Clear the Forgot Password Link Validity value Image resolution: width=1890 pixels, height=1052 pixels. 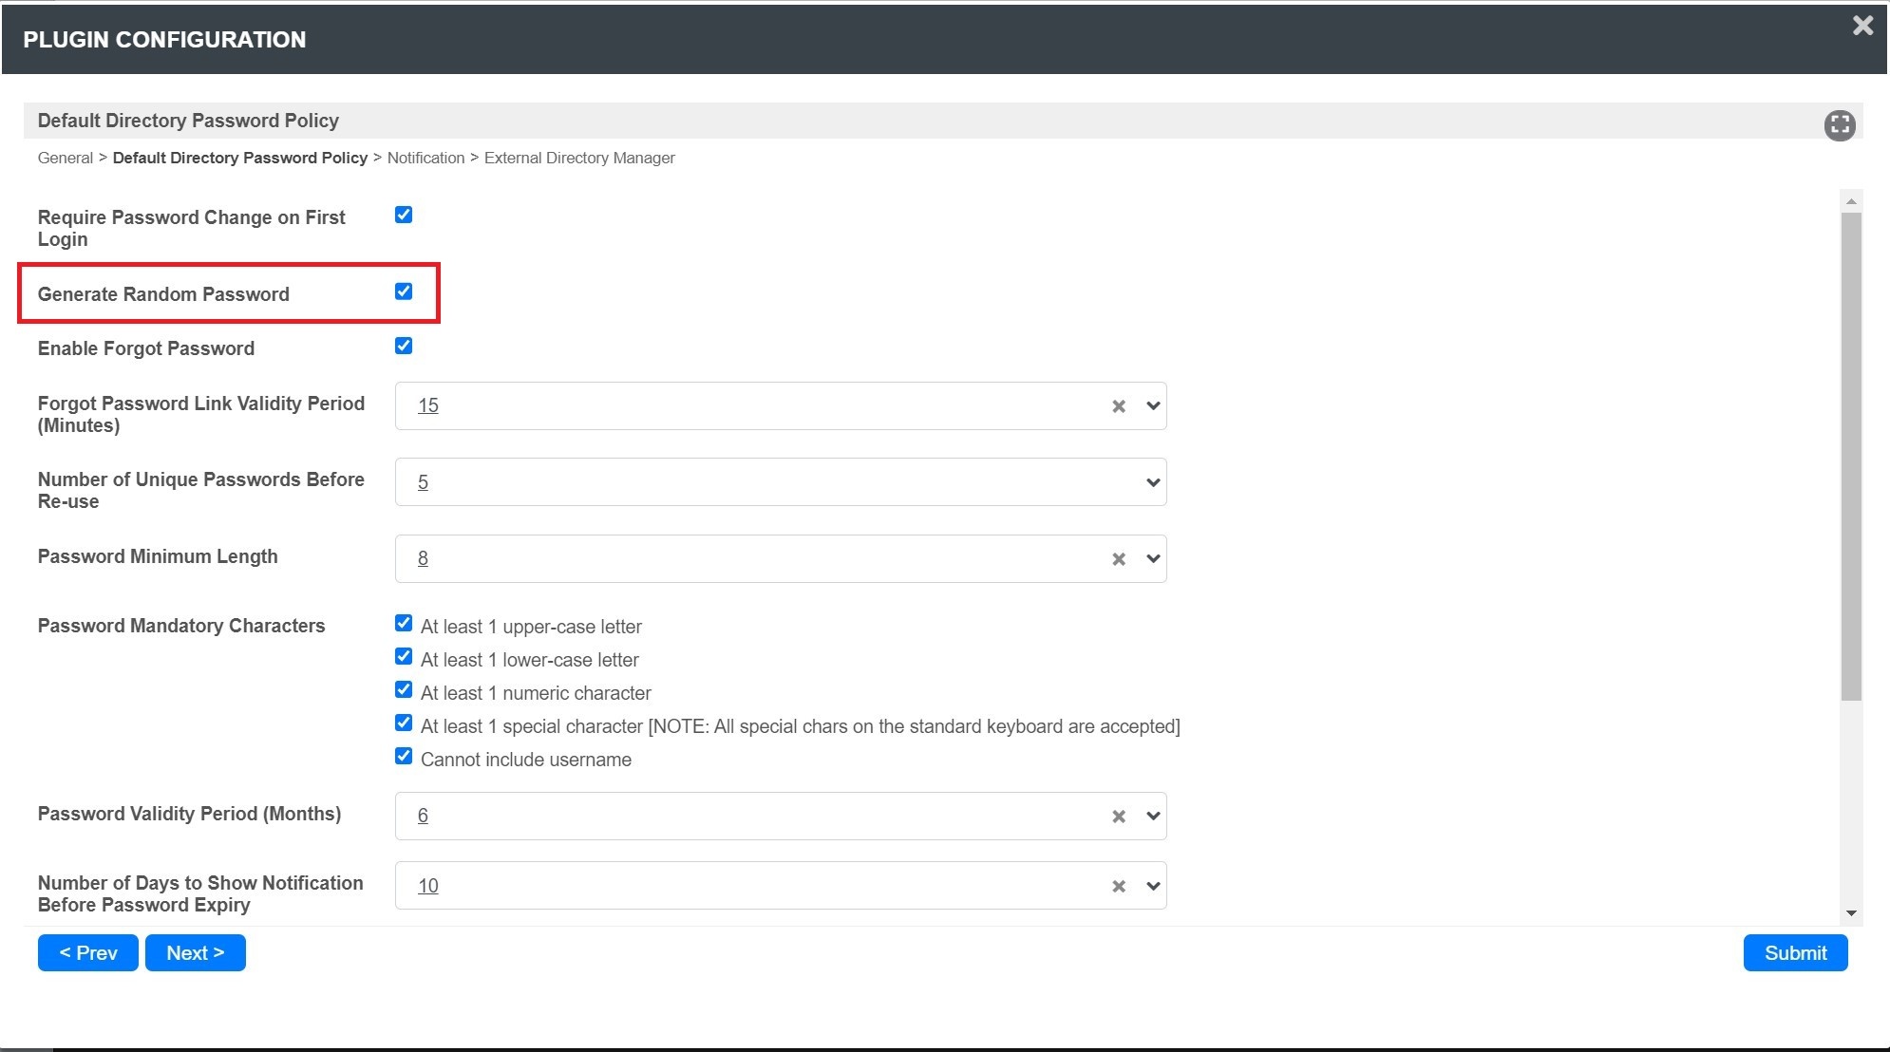(x=1119, y=406)
